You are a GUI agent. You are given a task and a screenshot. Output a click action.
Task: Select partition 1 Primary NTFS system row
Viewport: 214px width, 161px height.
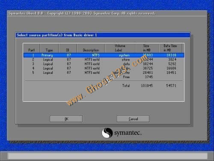coord(104,55)
